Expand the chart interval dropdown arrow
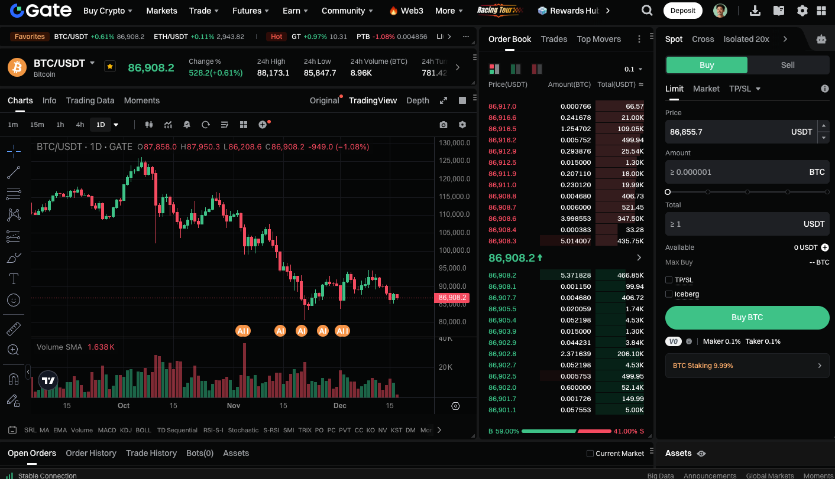Viewport: 835px width, 479px height. point(116,125)
